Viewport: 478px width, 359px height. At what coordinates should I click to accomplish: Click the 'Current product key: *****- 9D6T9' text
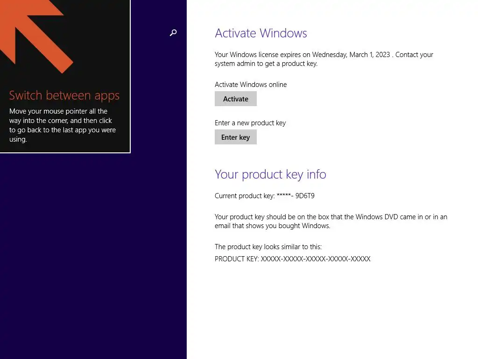point(265,196)
